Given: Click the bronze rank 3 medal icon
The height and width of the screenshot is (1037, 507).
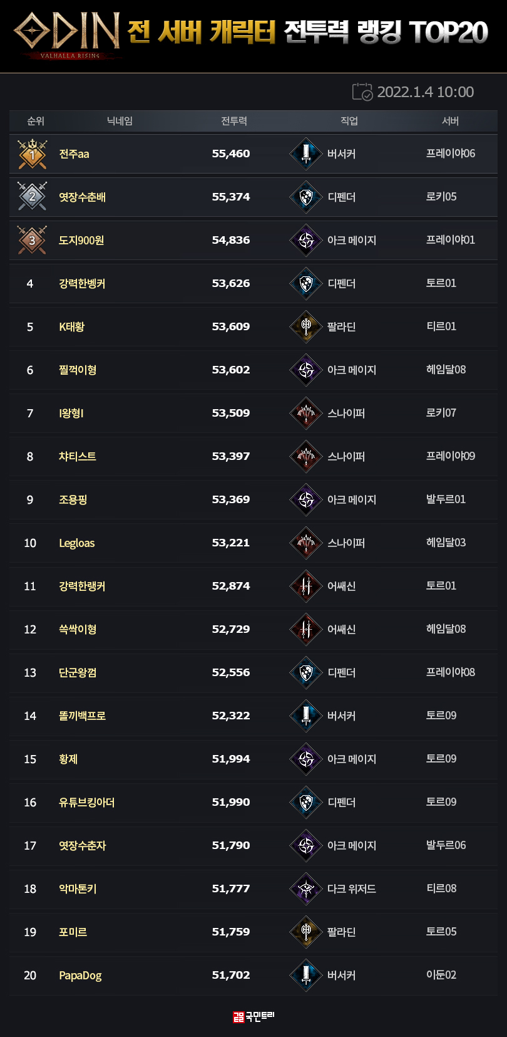Looking at the screenshot, I should 33,240.
